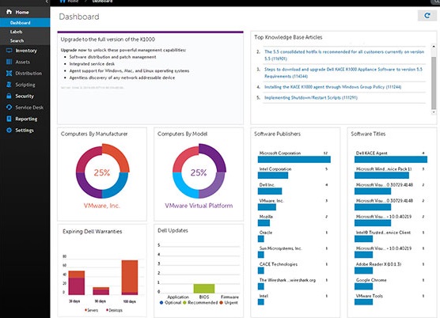Viewport: 440px width, 318px height.
Task: Click the Servers legend marker
Action: pos(85,310)
